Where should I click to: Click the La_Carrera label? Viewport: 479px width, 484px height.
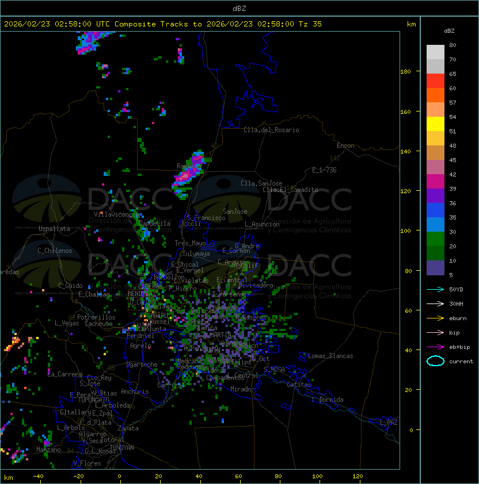click(65, 374)
